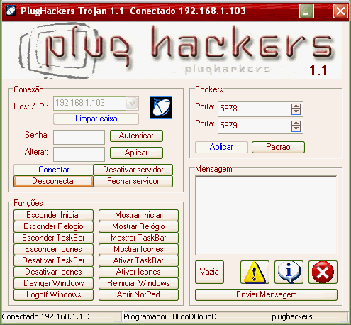This screenshot has height=325, width=351.
Task: Select the yellow warning message icon
Action: 255,272
